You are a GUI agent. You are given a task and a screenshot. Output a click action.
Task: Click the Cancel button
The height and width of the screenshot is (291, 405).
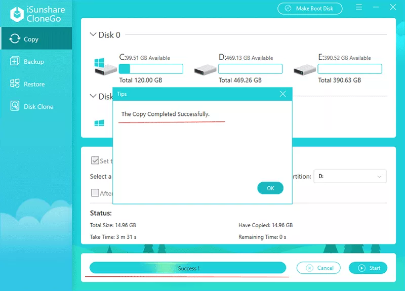click(x=318, y=268)
